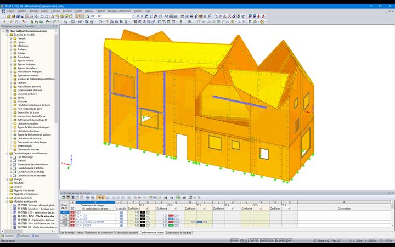395x247 pixels.
Task: Click the RF-STEEL Members module icon
Action: [x=15, y=209]
